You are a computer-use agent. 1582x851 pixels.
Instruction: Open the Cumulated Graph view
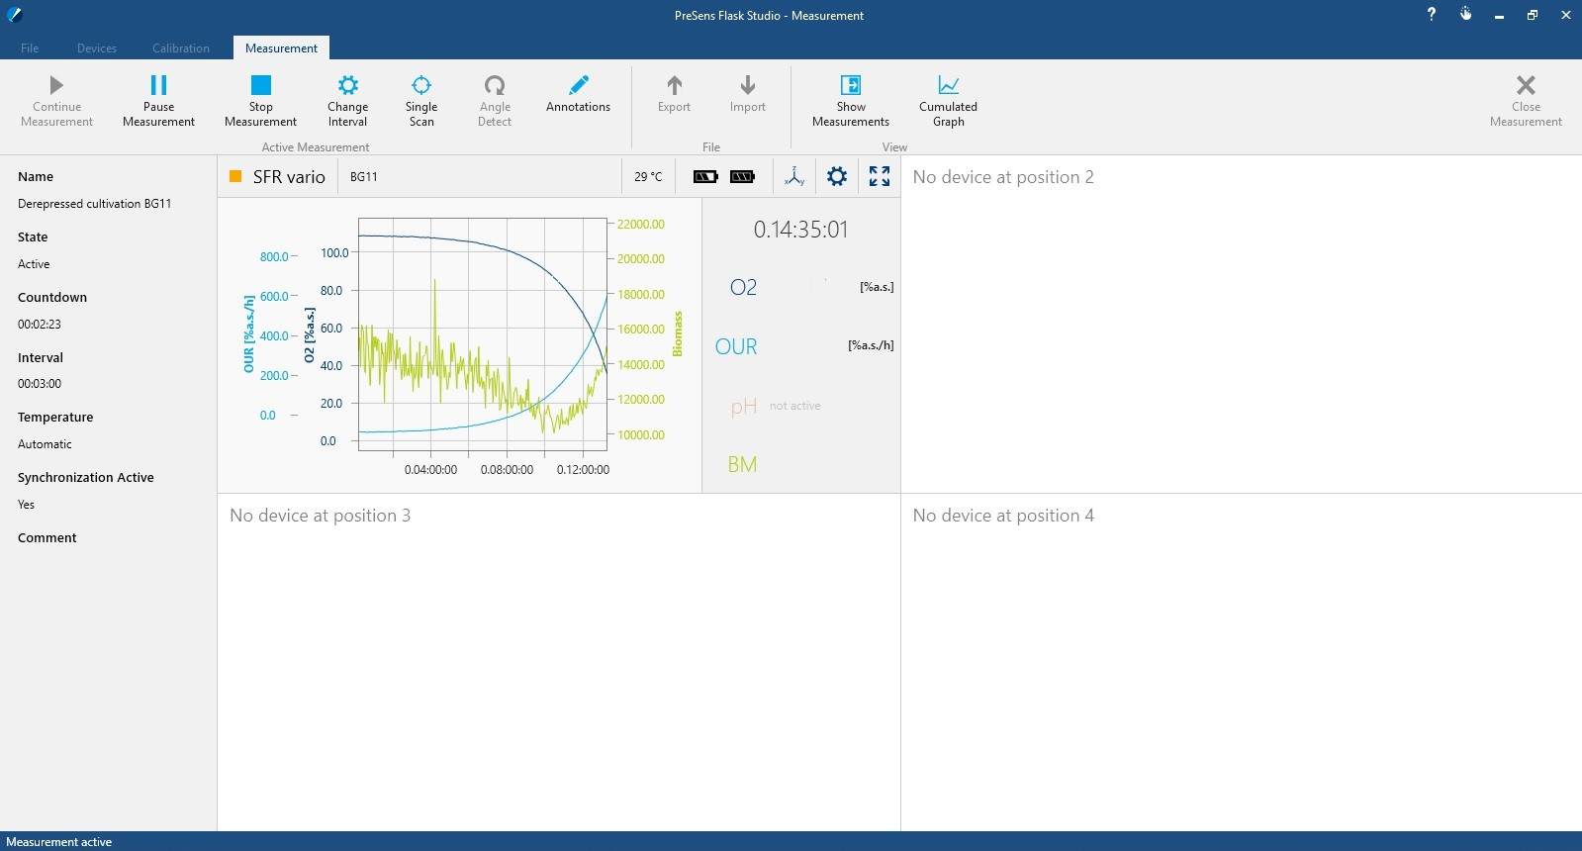[948, 100]
